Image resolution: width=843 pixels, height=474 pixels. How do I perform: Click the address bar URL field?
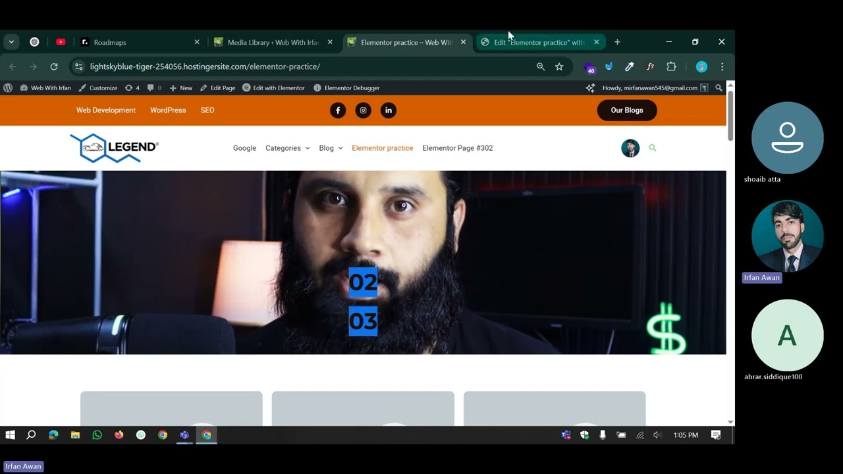click(310, 66)
